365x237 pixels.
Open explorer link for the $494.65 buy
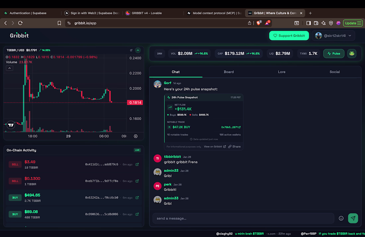[137, 198]
